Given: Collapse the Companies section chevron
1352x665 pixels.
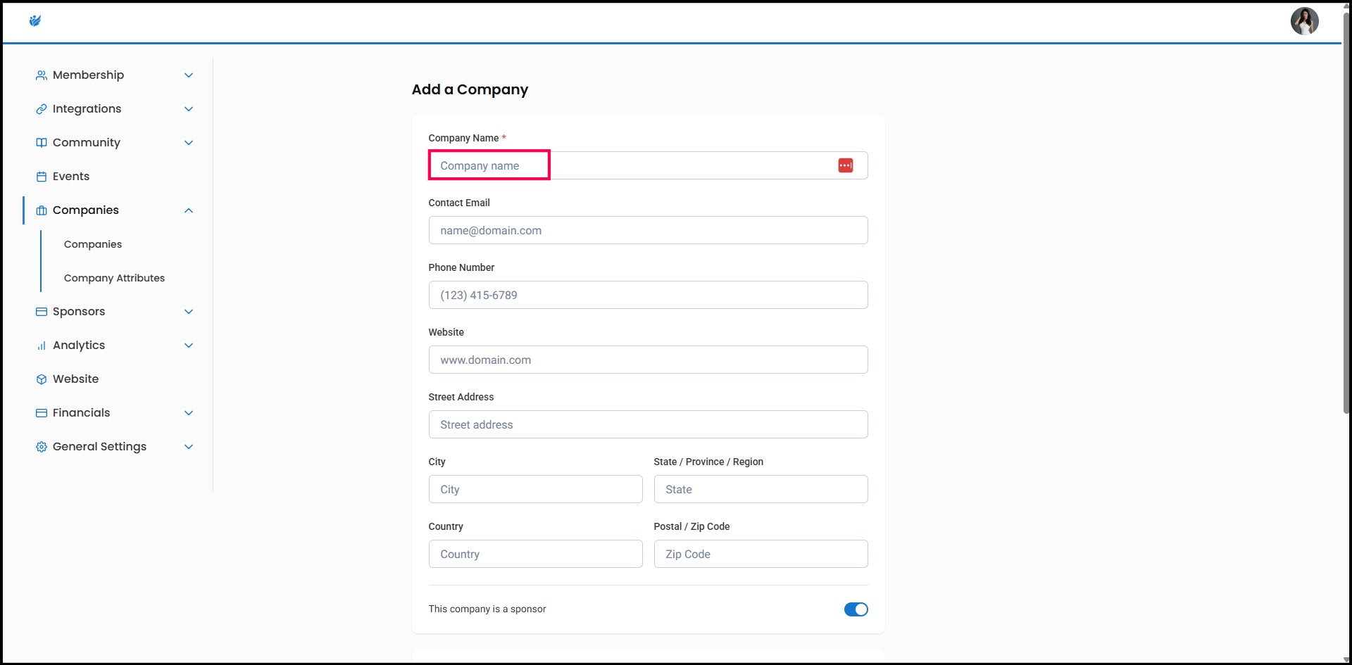Looking at the screenshot, I should [x=189, y=210].
